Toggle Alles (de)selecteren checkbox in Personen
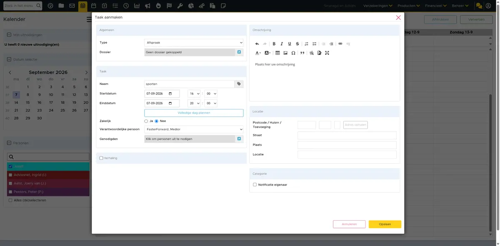The height and width of the screenshot is (246, 500). pyautogui.click(x=10, y=200)
